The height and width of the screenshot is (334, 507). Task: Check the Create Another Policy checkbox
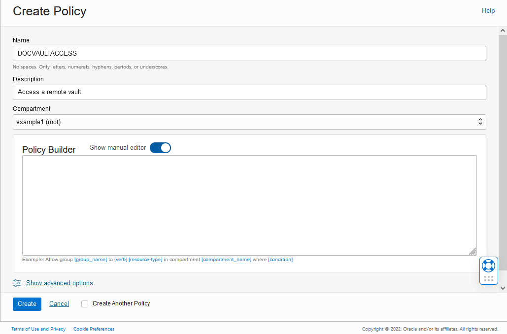(84, 304)
